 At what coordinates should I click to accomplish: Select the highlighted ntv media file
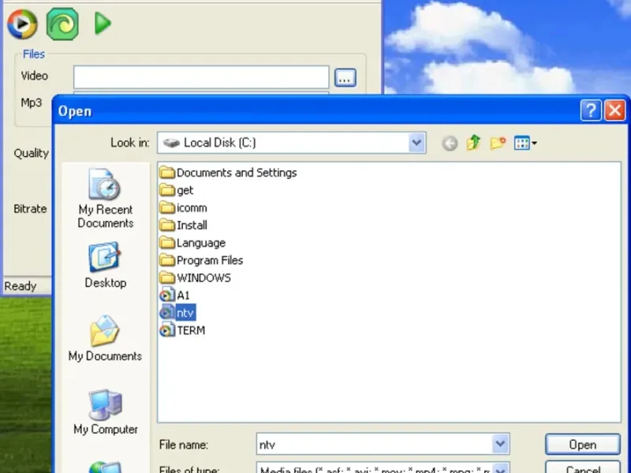pyautogui.click(x=177, y=313)
